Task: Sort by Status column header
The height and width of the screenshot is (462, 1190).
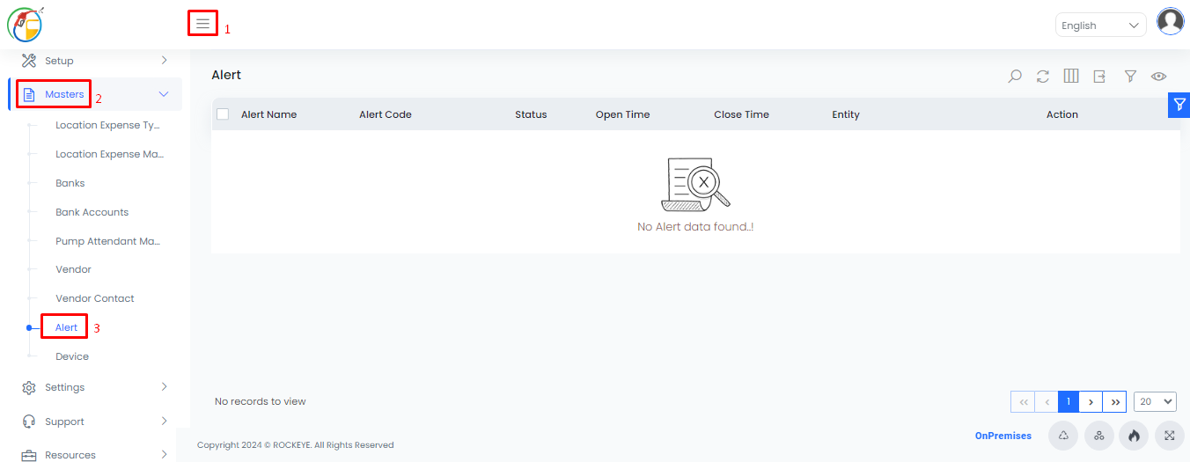Action: (531, 114)
